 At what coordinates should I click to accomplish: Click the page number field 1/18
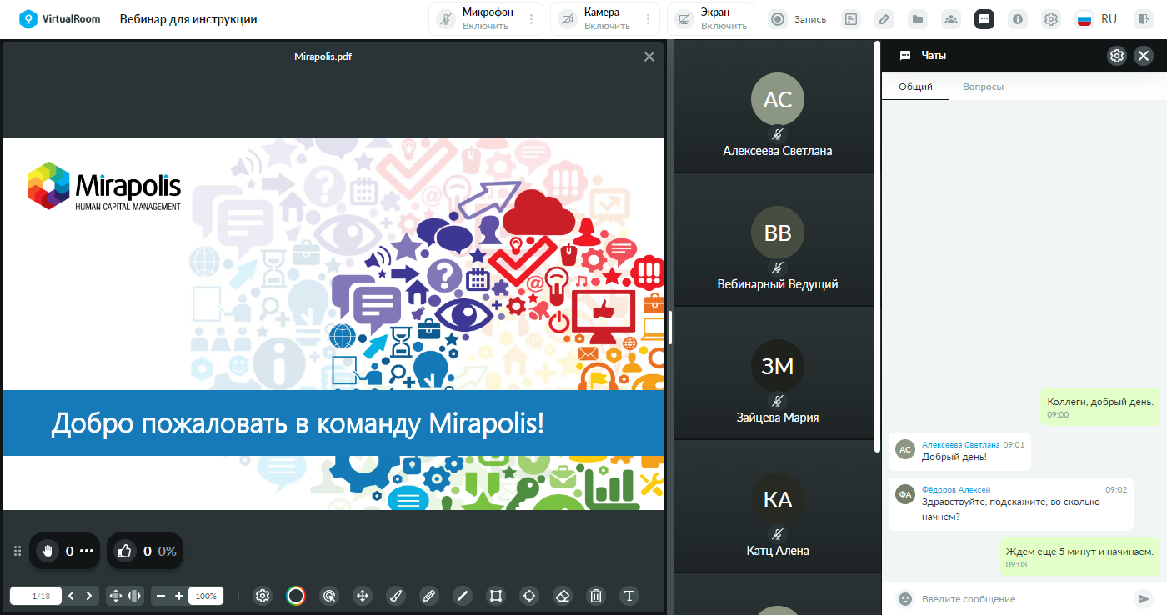(x=36, y=596)
